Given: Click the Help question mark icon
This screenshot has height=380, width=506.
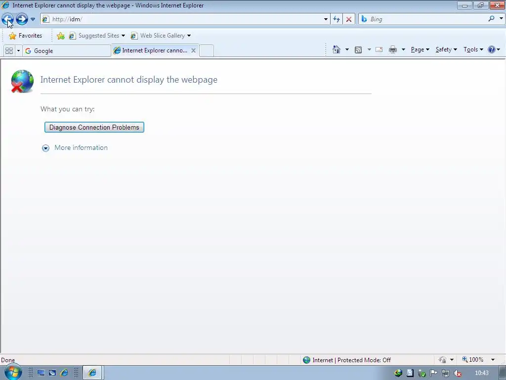Looking at the screenshot, I should pos(492,49).
